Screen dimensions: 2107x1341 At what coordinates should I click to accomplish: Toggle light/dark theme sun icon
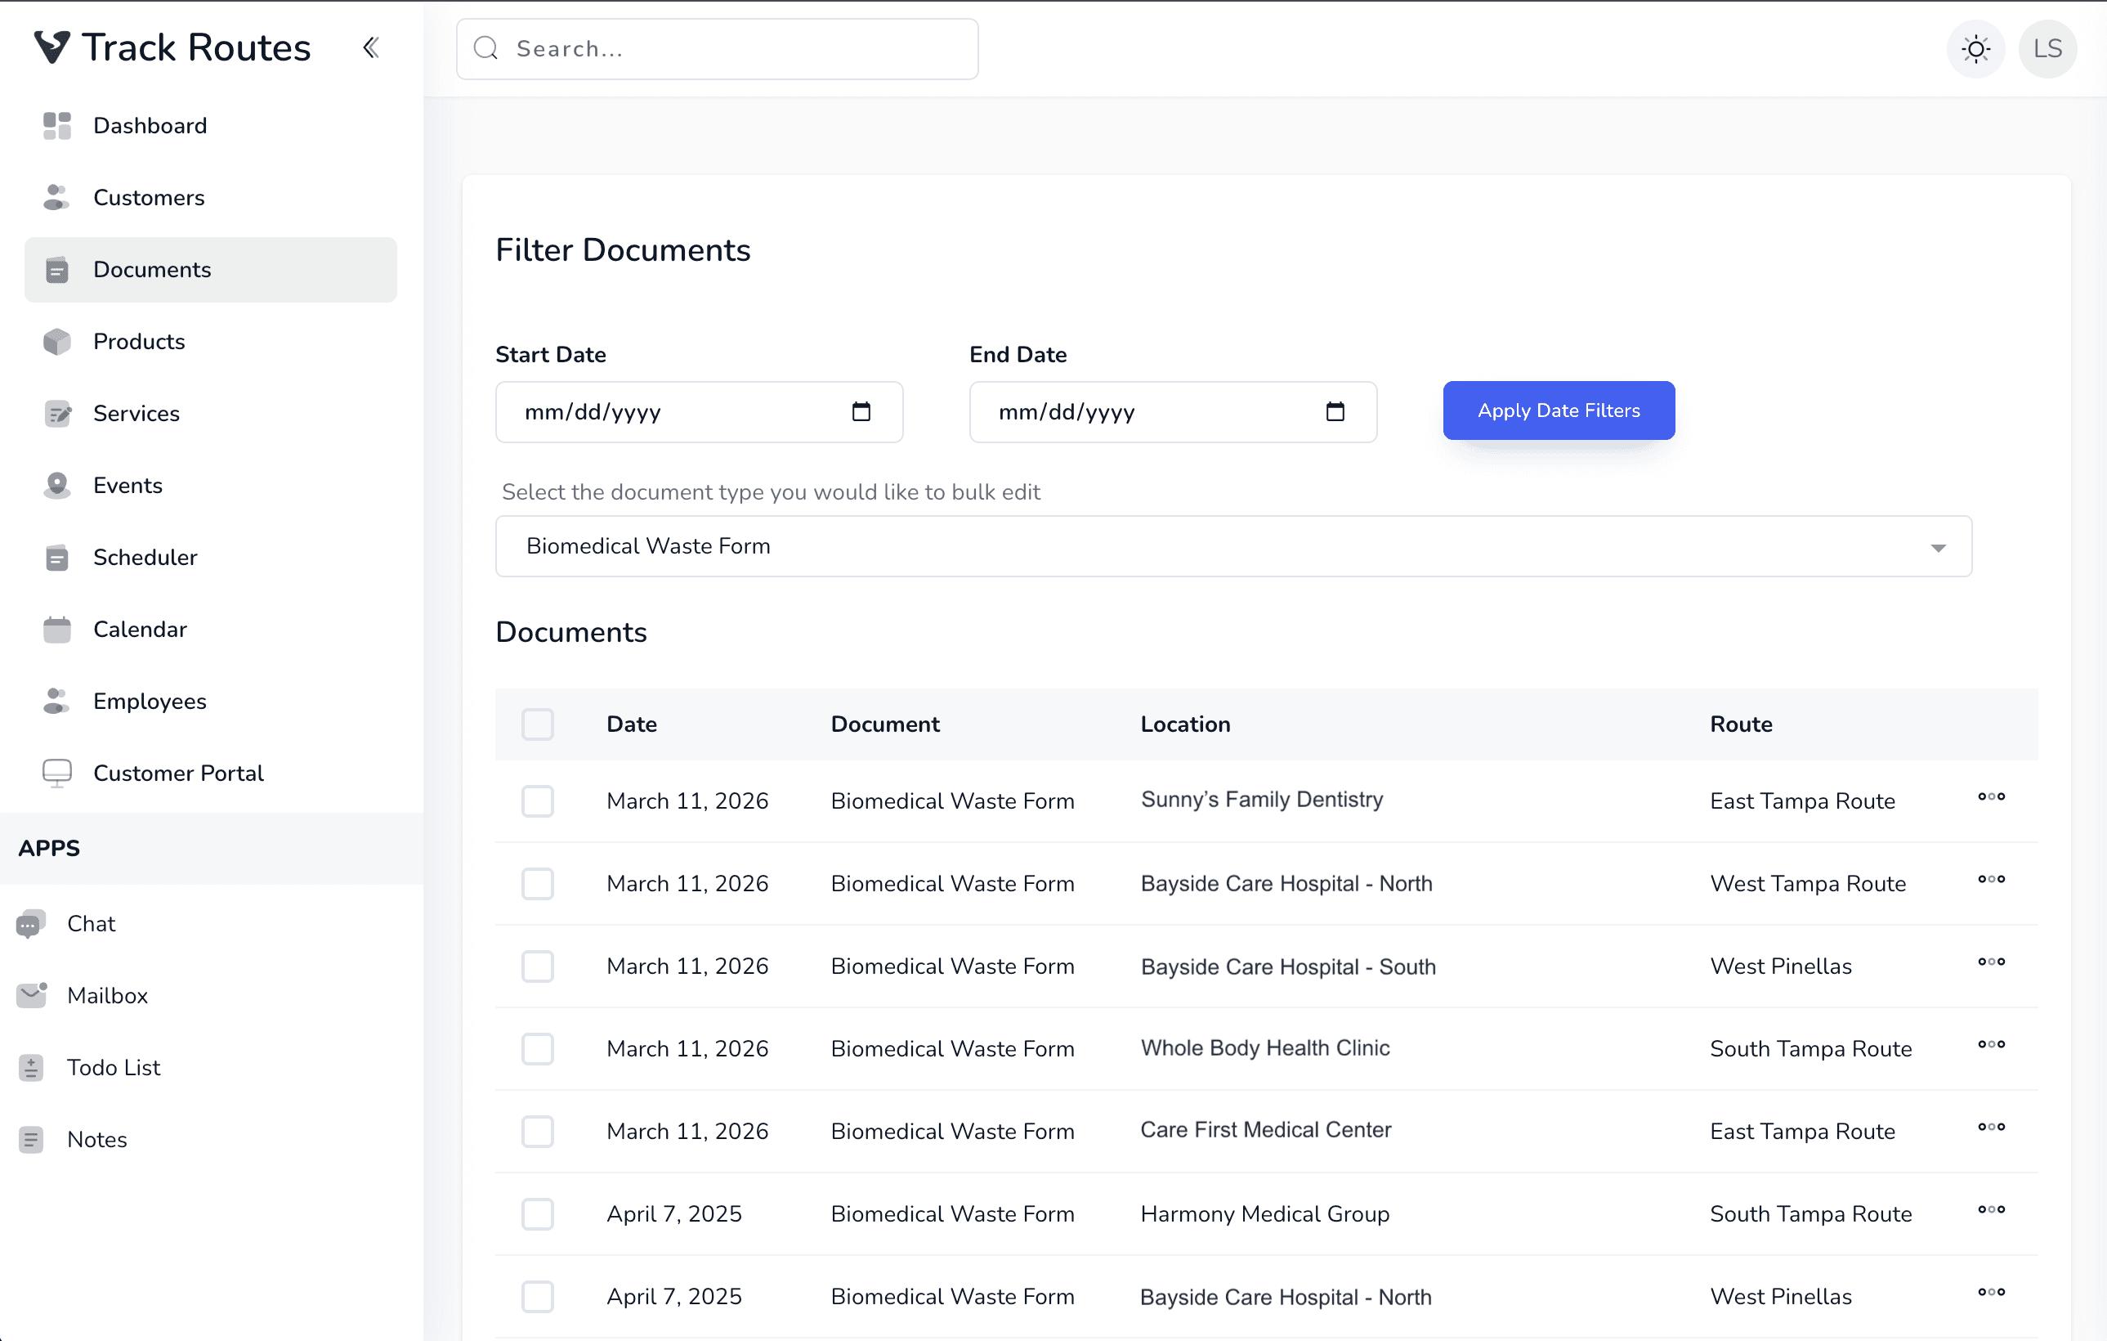point(1975,49)
